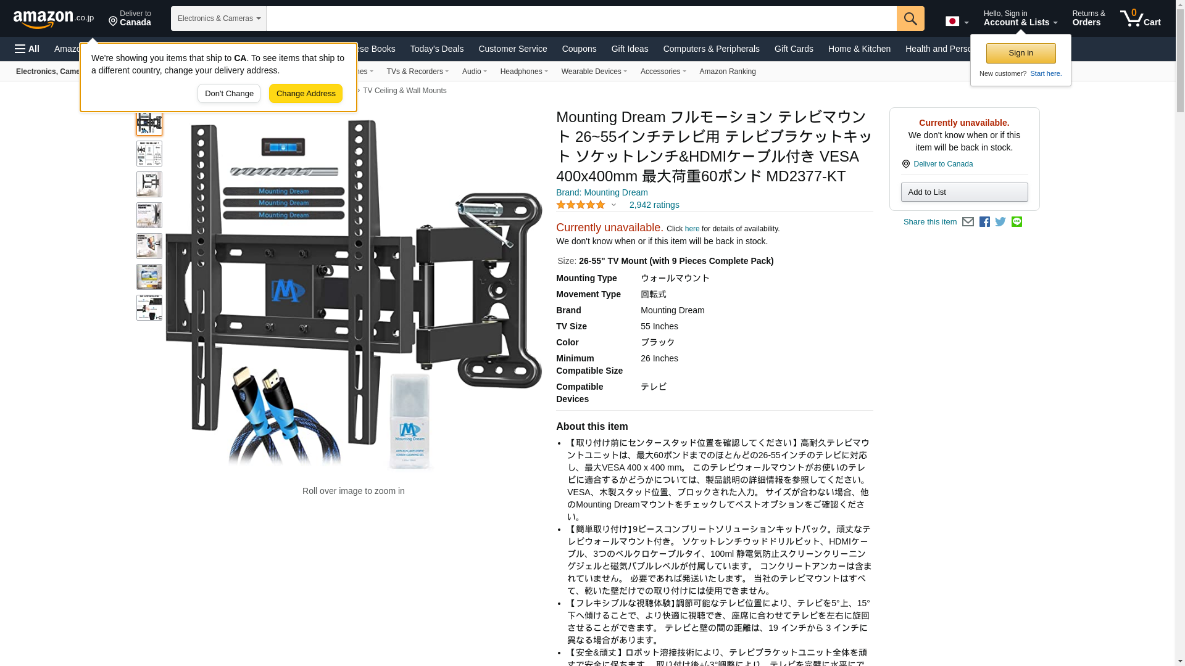Share this item on Twitter

click(1000, 222)
